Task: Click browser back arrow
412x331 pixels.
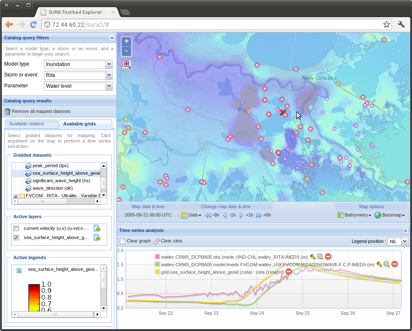Action: pos(9,24)
